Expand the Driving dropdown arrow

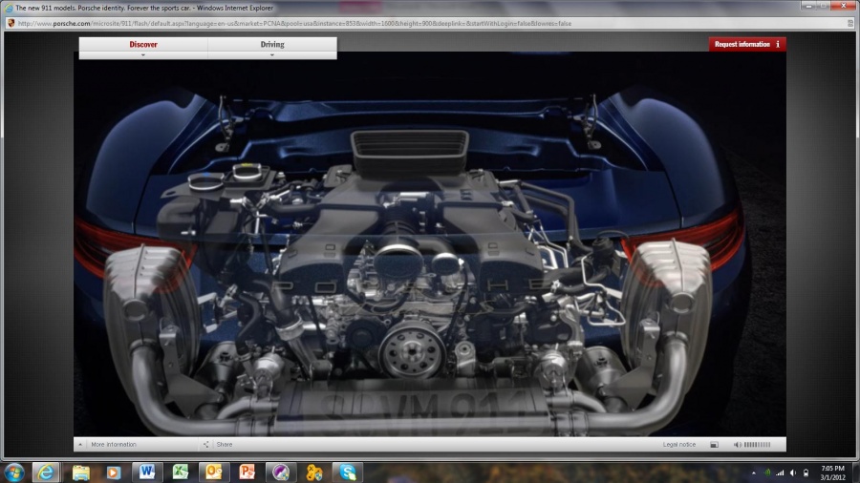pos(272,55)
